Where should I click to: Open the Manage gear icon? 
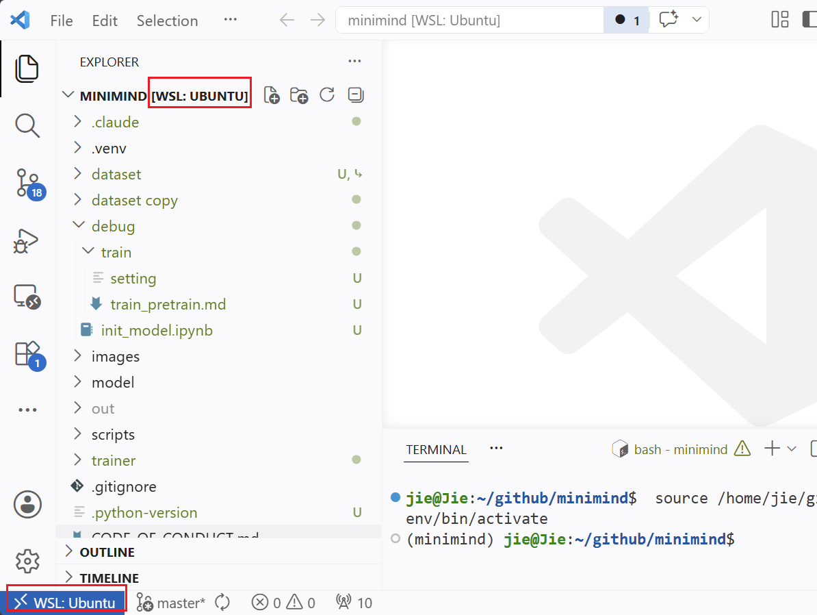click(x=27, y=562)
